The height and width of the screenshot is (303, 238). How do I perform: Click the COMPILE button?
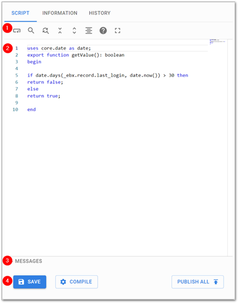(77, 282)
